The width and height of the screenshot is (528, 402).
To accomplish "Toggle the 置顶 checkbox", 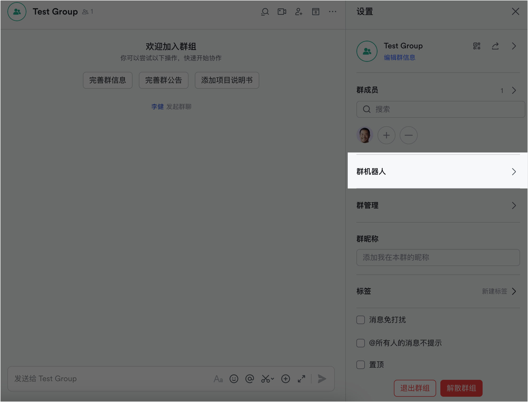I will 361,365.
